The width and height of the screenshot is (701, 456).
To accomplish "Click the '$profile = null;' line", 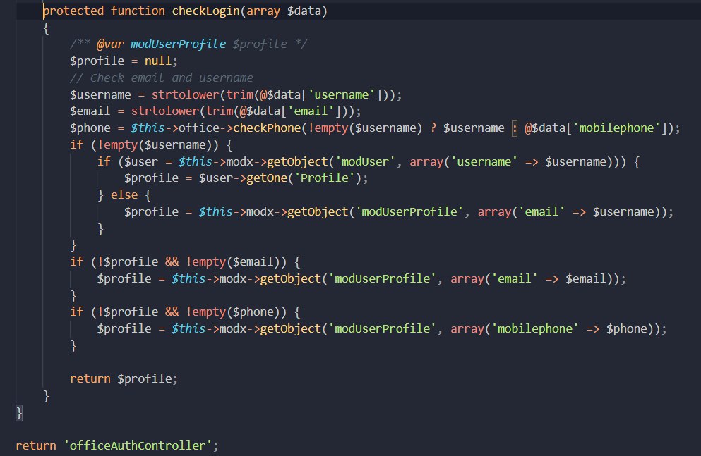I will click(124, 61).
